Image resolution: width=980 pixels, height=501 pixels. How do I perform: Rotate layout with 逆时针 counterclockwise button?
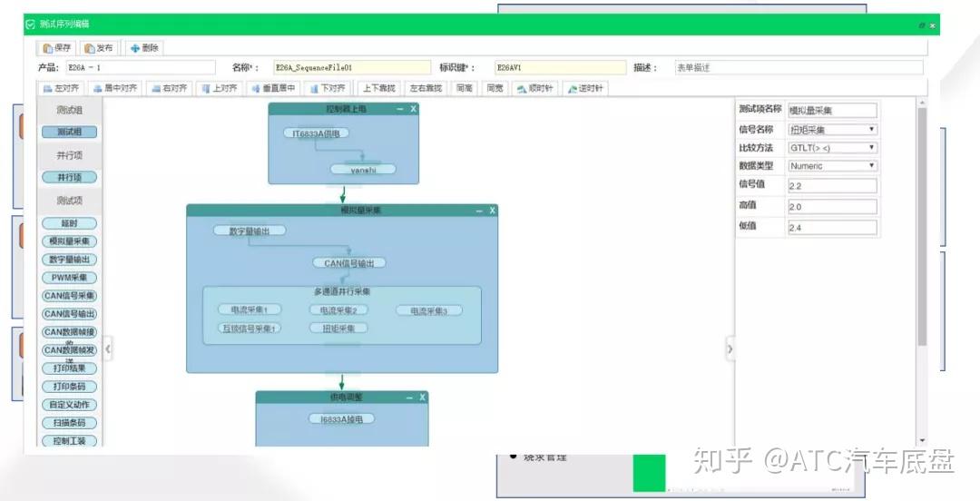click(585, 88)
